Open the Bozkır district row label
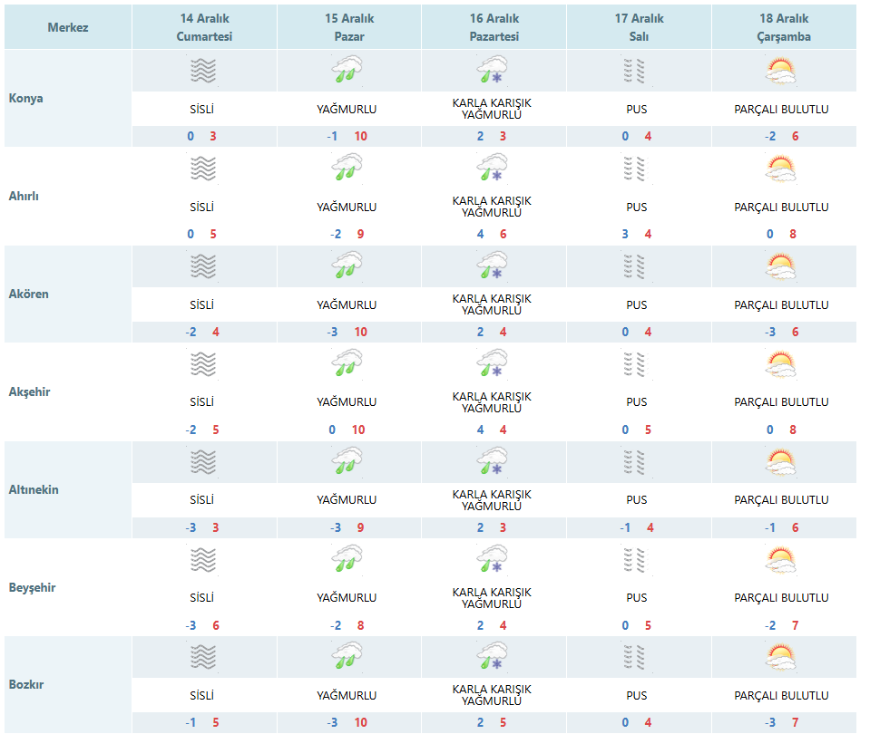This screenshot has height=734, width=870. (x=26, y=685)
